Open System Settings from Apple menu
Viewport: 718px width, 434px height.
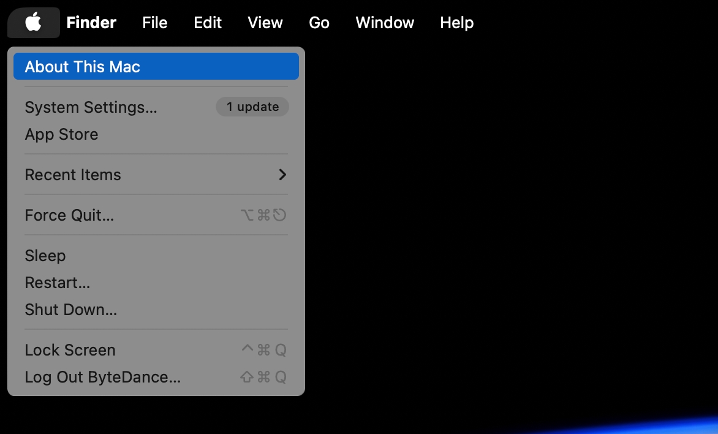(91, 107)
